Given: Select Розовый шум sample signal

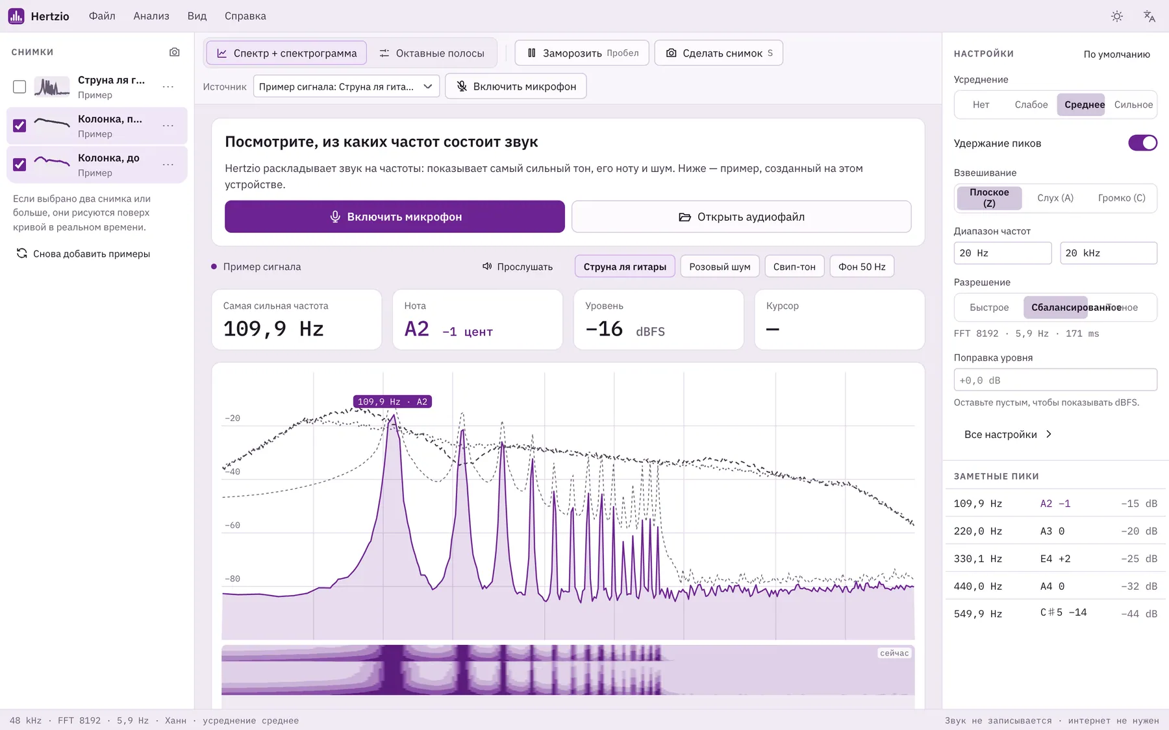Looking at the screenshot, I should pyautogui.click(x=720, y=267).
